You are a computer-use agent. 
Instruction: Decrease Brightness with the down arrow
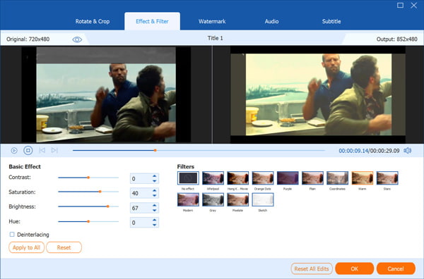coord(154,210)
